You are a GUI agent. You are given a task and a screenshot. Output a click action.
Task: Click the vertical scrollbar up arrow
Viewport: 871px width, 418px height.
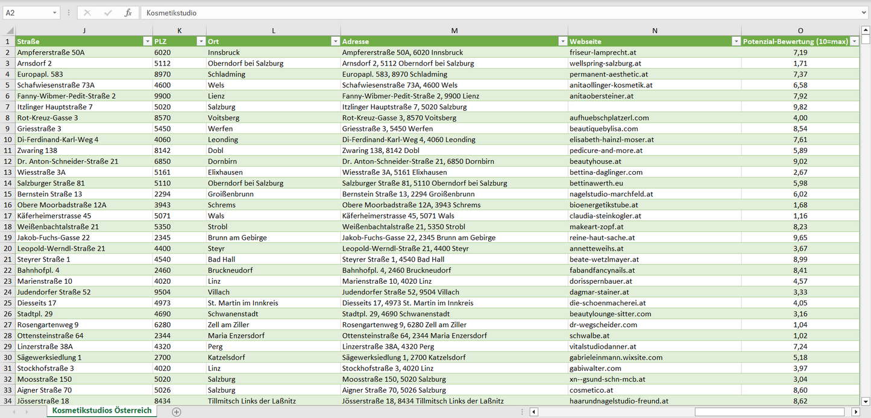[864, 29]
